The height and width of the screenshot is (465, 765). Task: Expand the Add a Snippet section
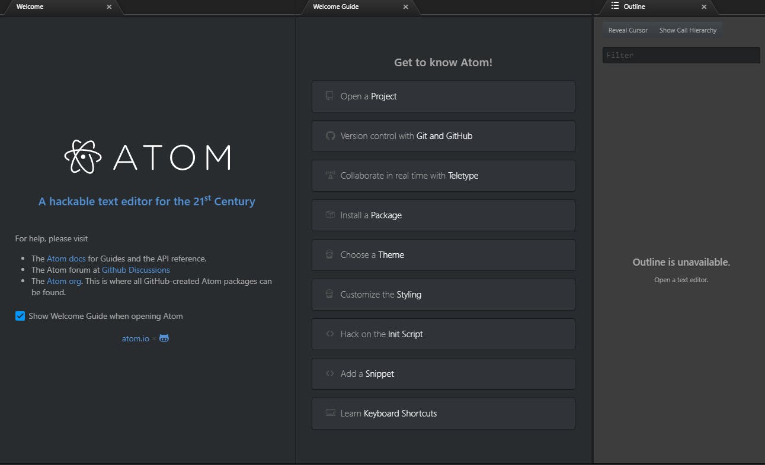tap(443, 374)
